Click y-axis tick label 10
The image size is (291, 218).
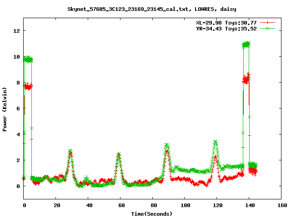point(17,57)
